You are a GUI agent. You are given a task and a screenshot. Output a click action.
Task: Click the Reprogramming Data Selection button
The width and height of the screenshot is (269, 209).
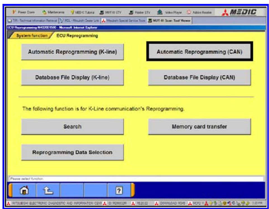[x=72, y=152]
